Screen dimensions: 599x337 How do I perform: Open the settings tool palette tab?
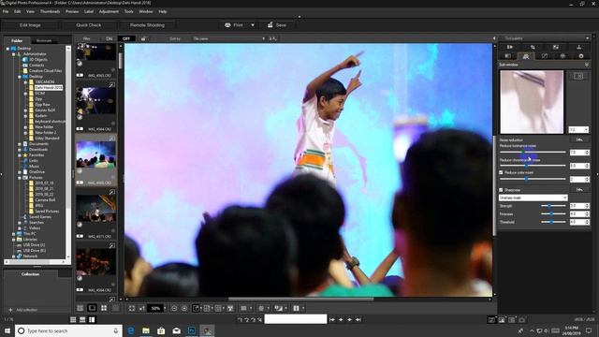click(581, 56)
